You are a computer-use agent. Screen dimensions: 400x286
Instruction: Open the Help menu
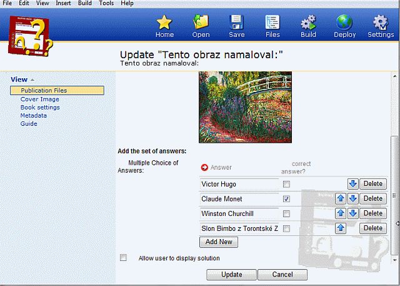127,3
